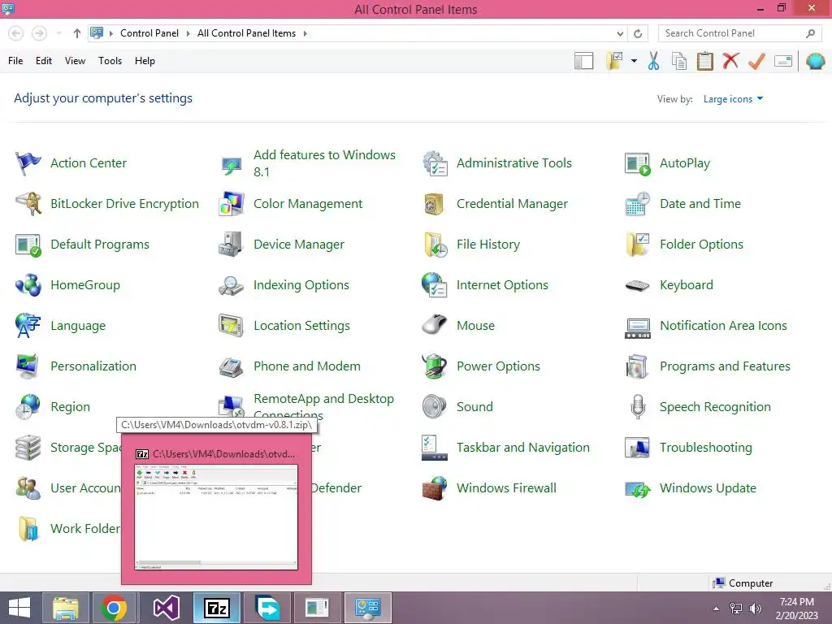Open the Tools menu

point(110,61)
